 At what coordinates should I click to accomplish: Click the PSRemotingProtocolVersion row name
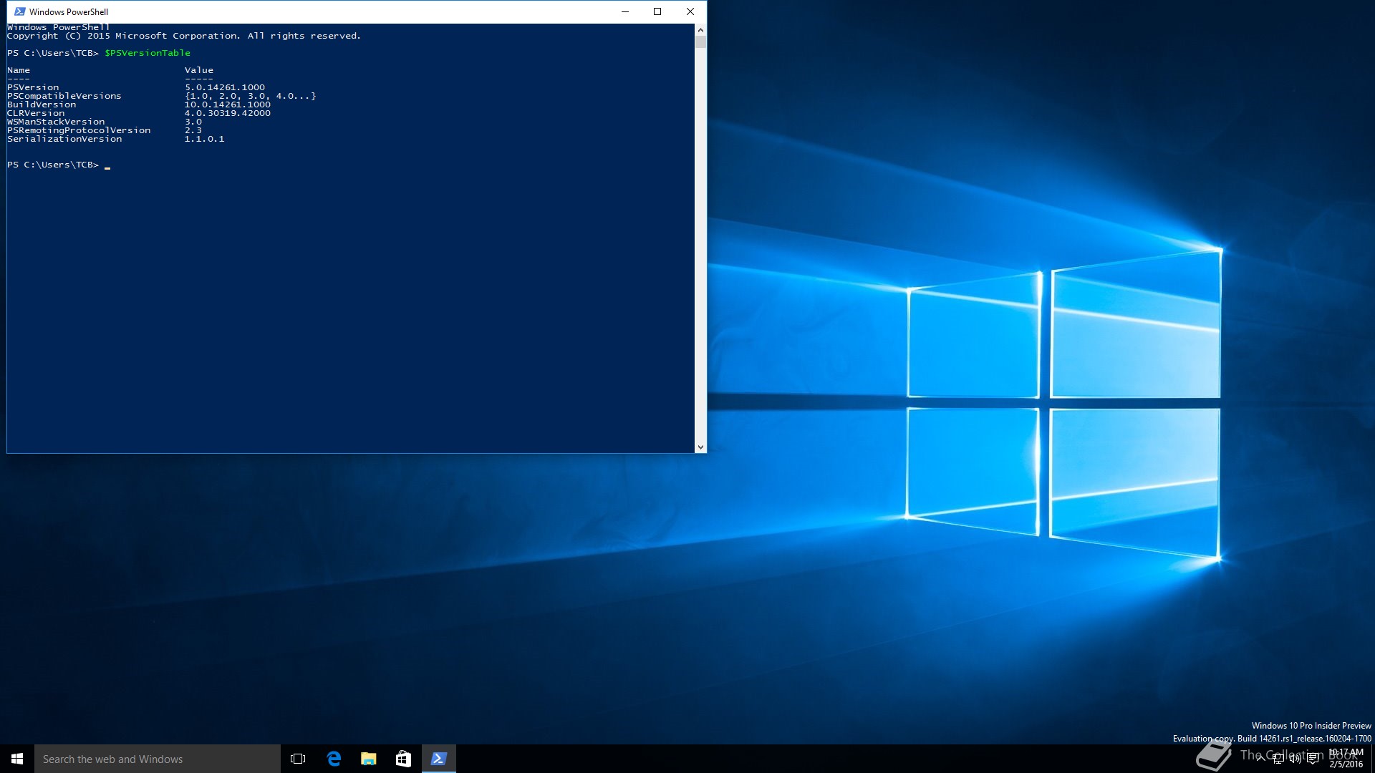tap(79, 130)
